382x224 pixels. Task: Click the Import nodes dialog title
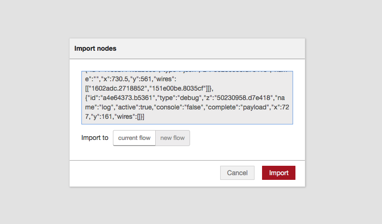click(x=95, y=48)
